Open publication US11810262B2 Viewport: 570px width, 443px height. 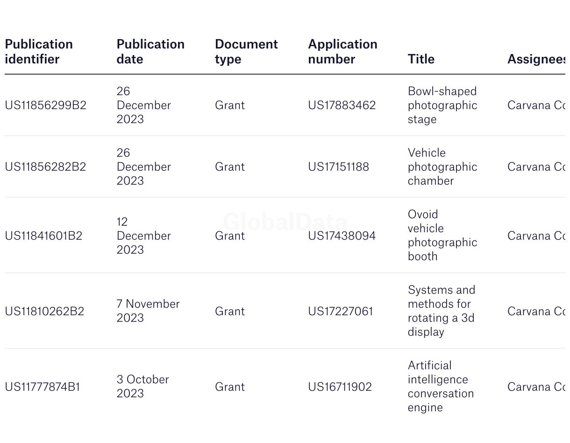(x=44, y=311)
